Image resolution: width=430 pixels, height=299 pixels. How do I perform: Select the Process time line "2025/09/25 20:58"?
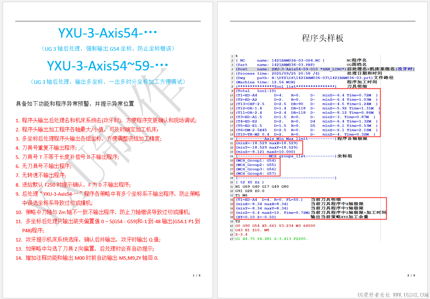pyautogui.click(x=278, y=73)
